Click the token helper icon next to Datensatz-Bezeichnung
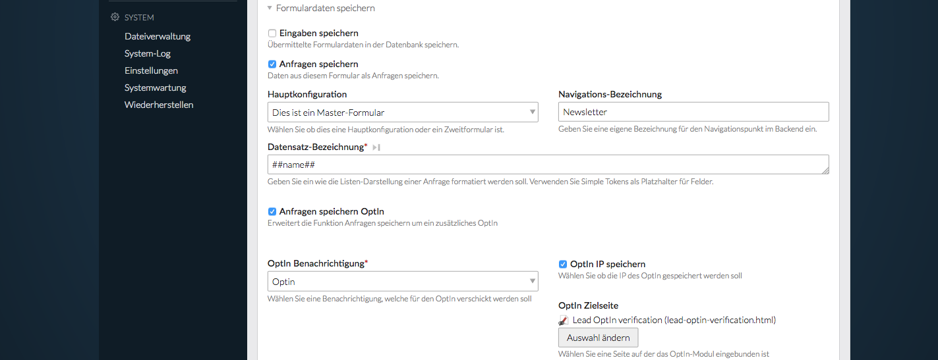Screen dimensions: 938x360 click(376, 147)
